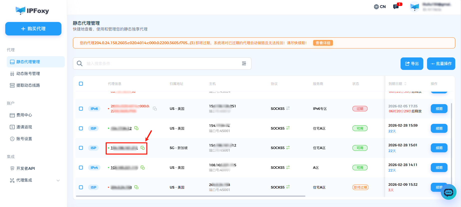461x207 pixels.
Task: Click the copy icon in the Singapore proxy row
Action: click(x=143, y=148)
